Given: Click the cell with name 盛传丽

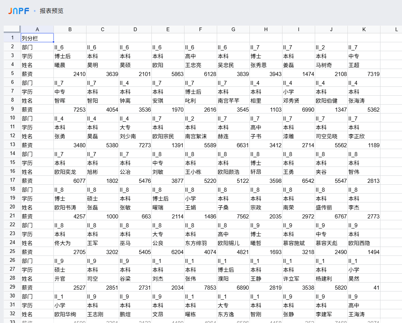Looking at the screenshot, I should pyautogui.click(x=331, y=207).
